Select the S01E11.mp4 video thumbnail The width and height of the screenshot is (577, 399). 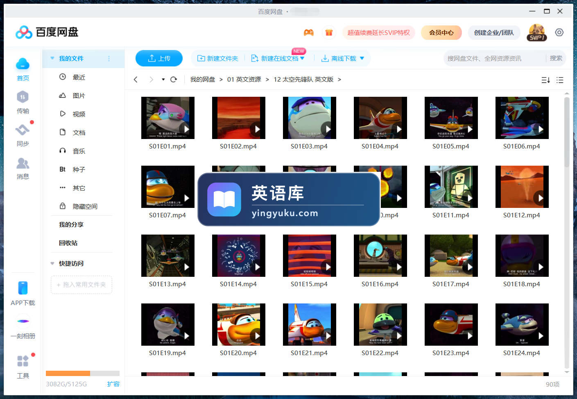click(451, 187)
